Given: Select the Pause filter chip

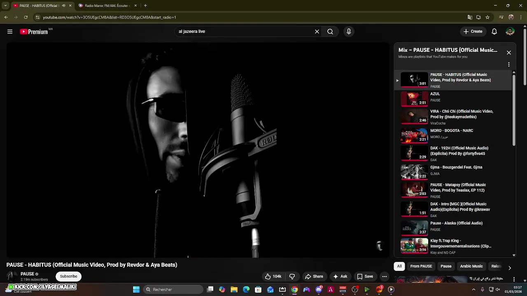Looking at the screenshot, I should tap(446, 266).
